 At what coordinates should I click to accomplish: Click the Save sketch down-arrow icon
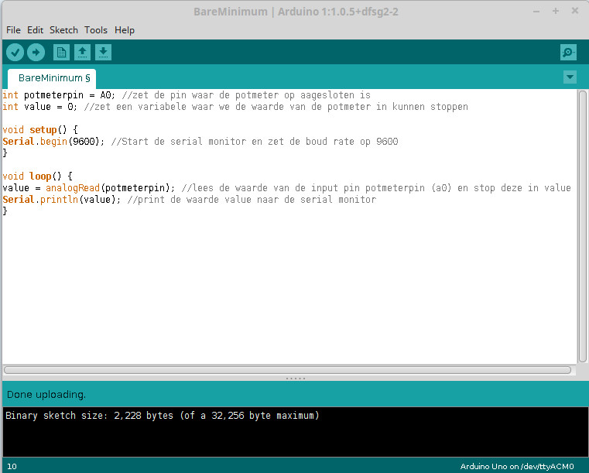coord(103,52)
